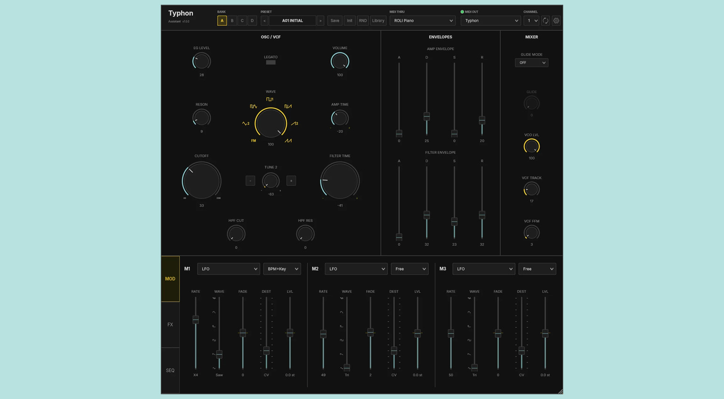Click the MIDI refresh sync icon

[x=545, y=21]
